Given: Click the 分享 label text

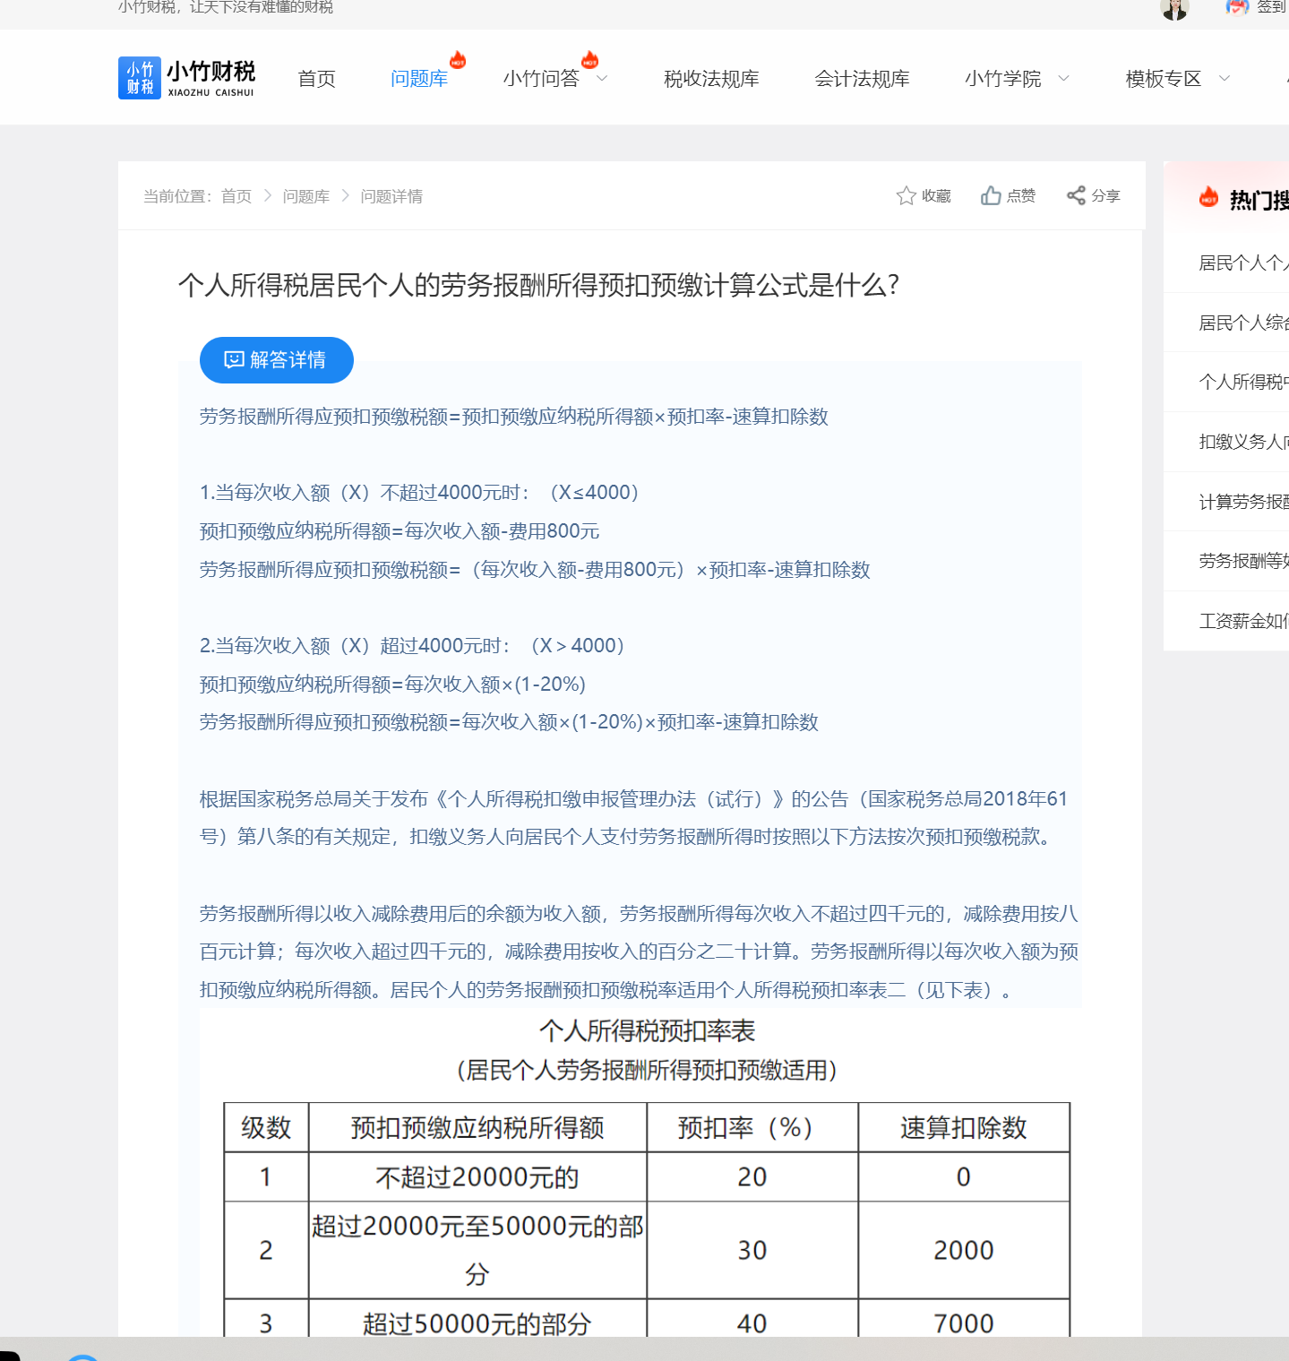Looking at the screenshot, I should (x=1105, y=195).
